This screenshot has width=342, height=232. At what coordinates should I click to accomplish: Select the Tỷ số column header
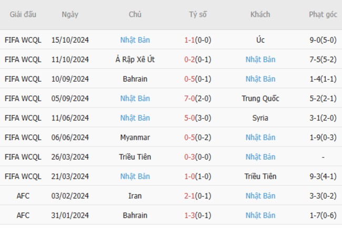[x=198, y=14]
